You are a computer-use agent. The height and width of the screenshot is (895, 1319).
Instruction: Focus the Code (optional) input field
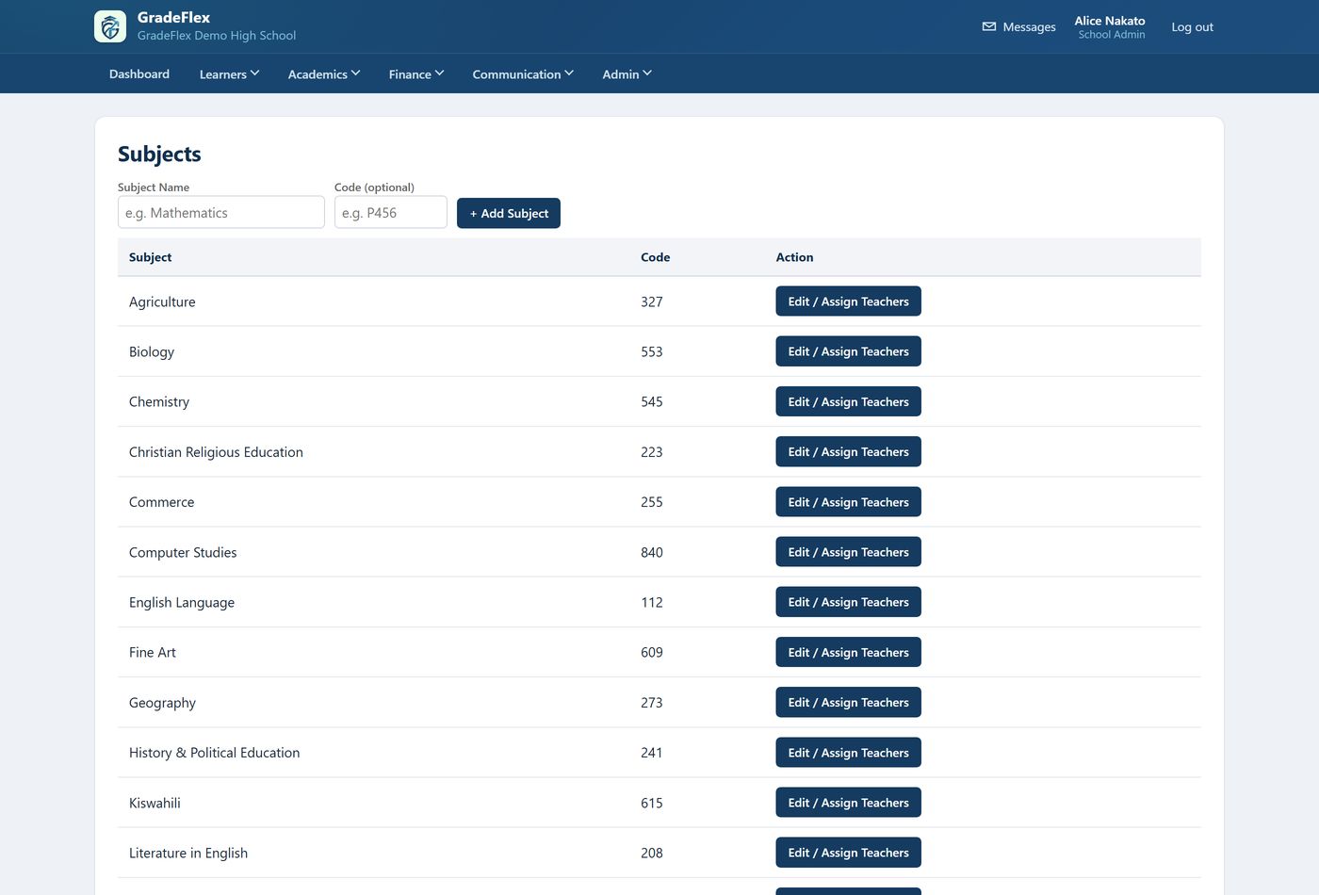click(x=391, y=212)
